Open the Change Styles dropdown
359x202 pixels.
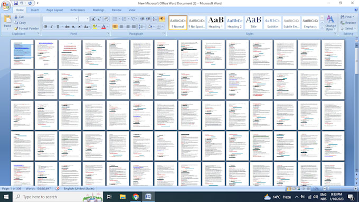(330, 23)
